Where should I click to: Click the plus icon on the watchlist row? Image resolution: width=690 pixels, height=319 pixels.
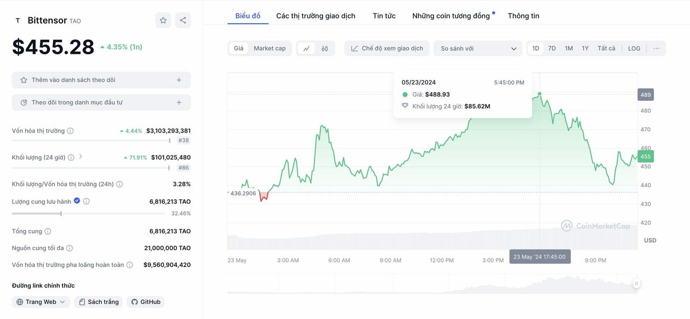(x=179, y=80)
